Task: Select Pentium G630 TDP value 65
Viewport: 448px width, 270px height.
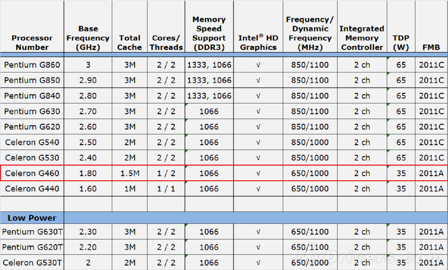Action: click(x=401, y=111)
